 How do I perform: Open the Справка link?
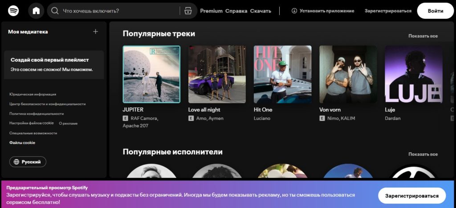(236, 11)
